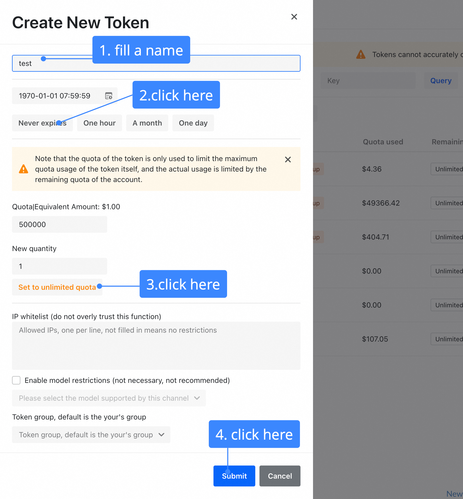The image size is (463, 499).
Task: Submit the new token
Action: click(234, 476)
